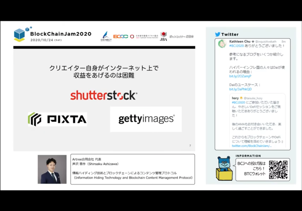
Task: Click the PIXTA logo on the slide
Action: pyautogui.click(x=57, y=119)
